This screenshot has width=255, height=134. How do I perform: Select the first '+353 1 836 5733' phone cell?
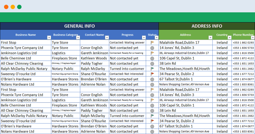(x=243, y=48)
